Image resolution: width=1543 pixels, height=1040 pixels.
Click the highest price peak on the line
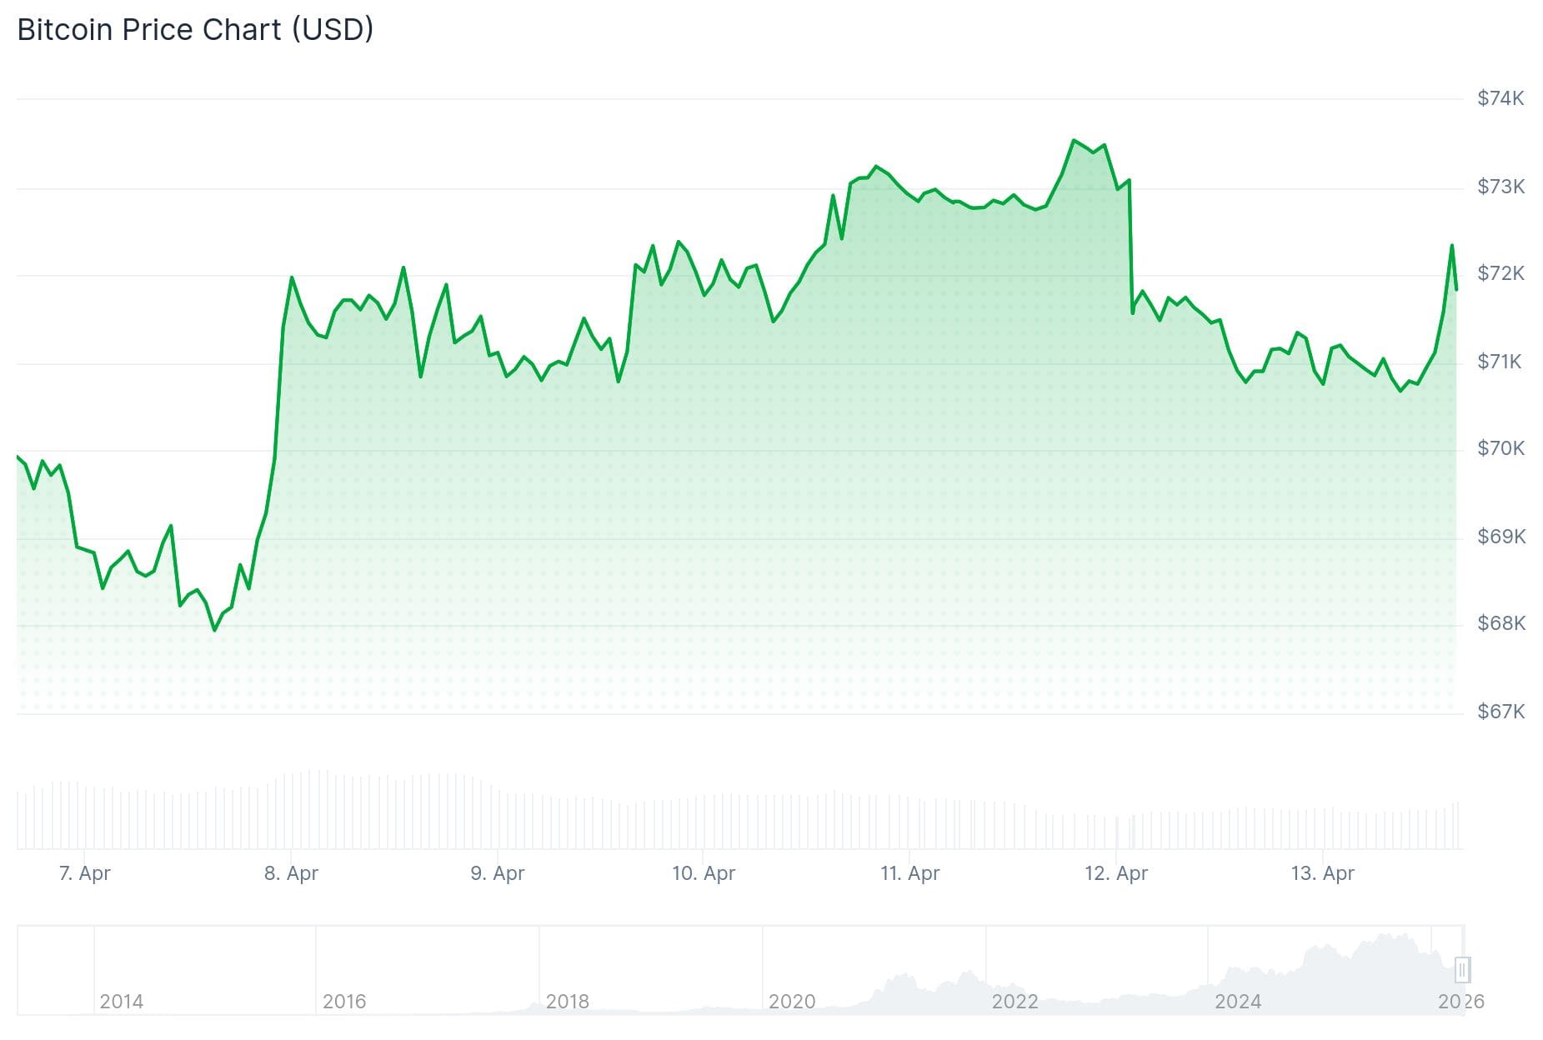[1074, 141]
